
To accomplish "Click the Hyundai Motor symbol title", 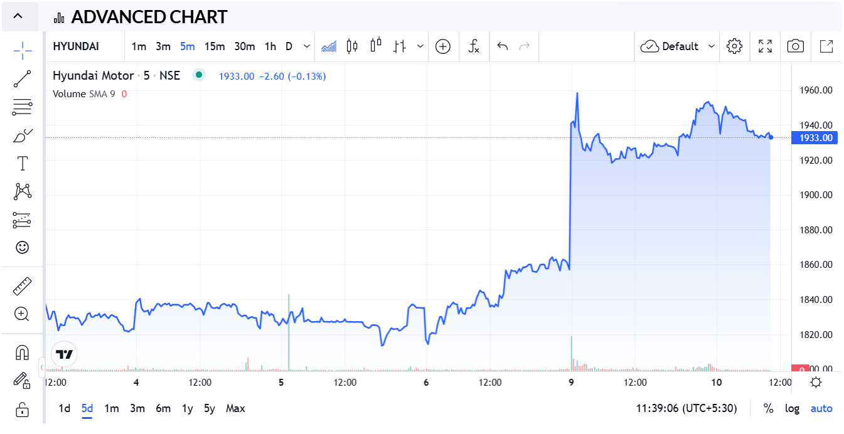I will click(x=93, y=76).
